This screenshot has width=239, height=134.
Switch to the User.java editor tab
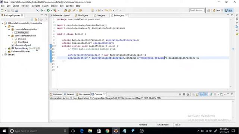101,15
